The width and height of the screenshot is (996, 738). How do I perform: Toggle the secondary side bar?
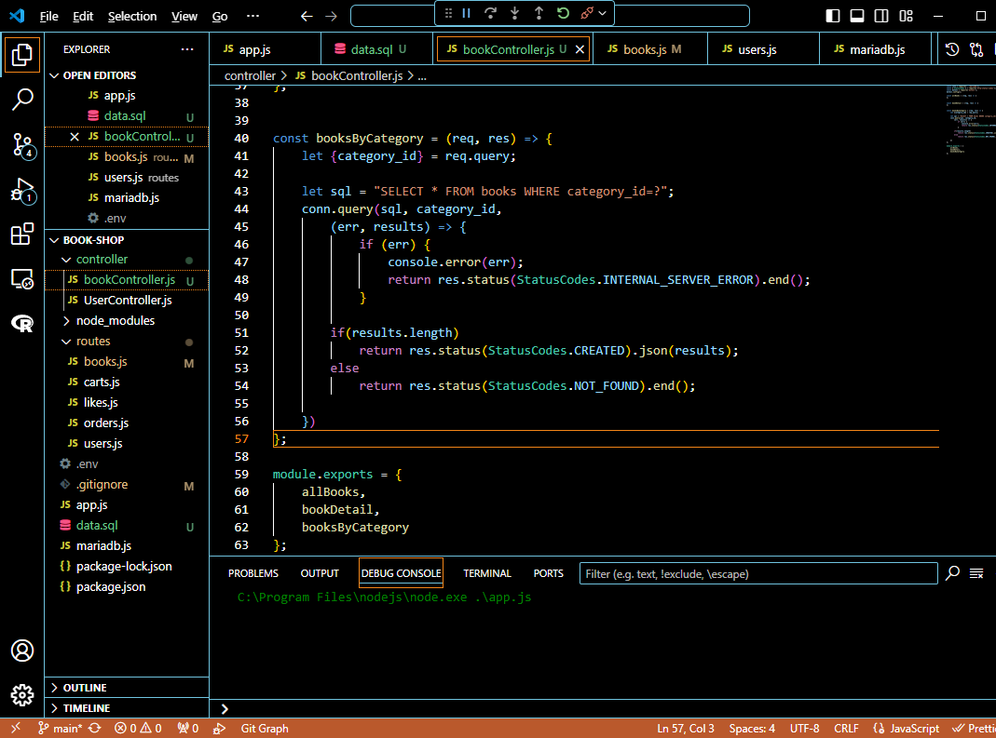(x=881, y=16)
